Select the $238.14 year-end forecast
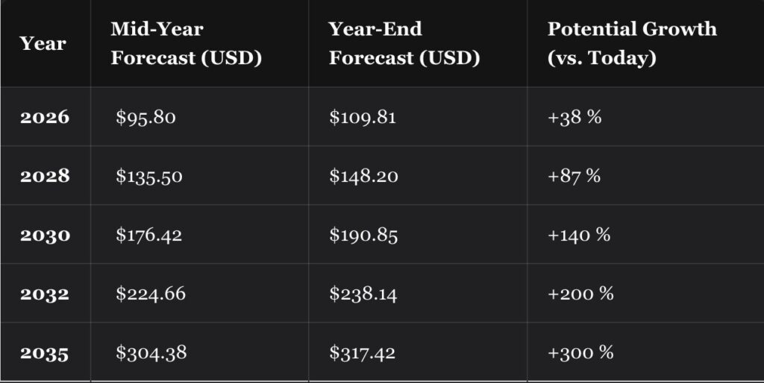764x383 pixels. point(363,294)
